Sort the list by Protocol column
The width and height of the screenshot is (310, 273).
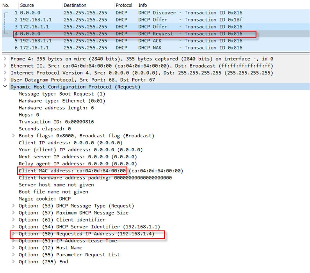pyautogui.click(x=123, y=5)
